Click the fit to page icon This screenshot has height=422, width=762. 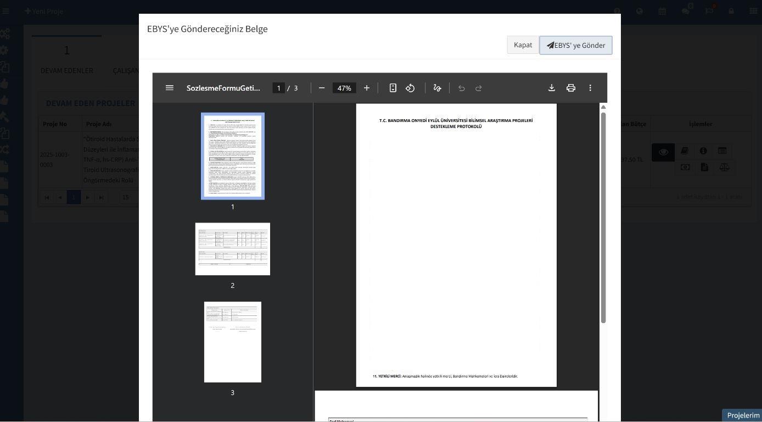pos(393,88)
